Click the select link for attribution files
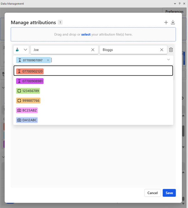Screen dimensions: 188x208 (86, 34)
